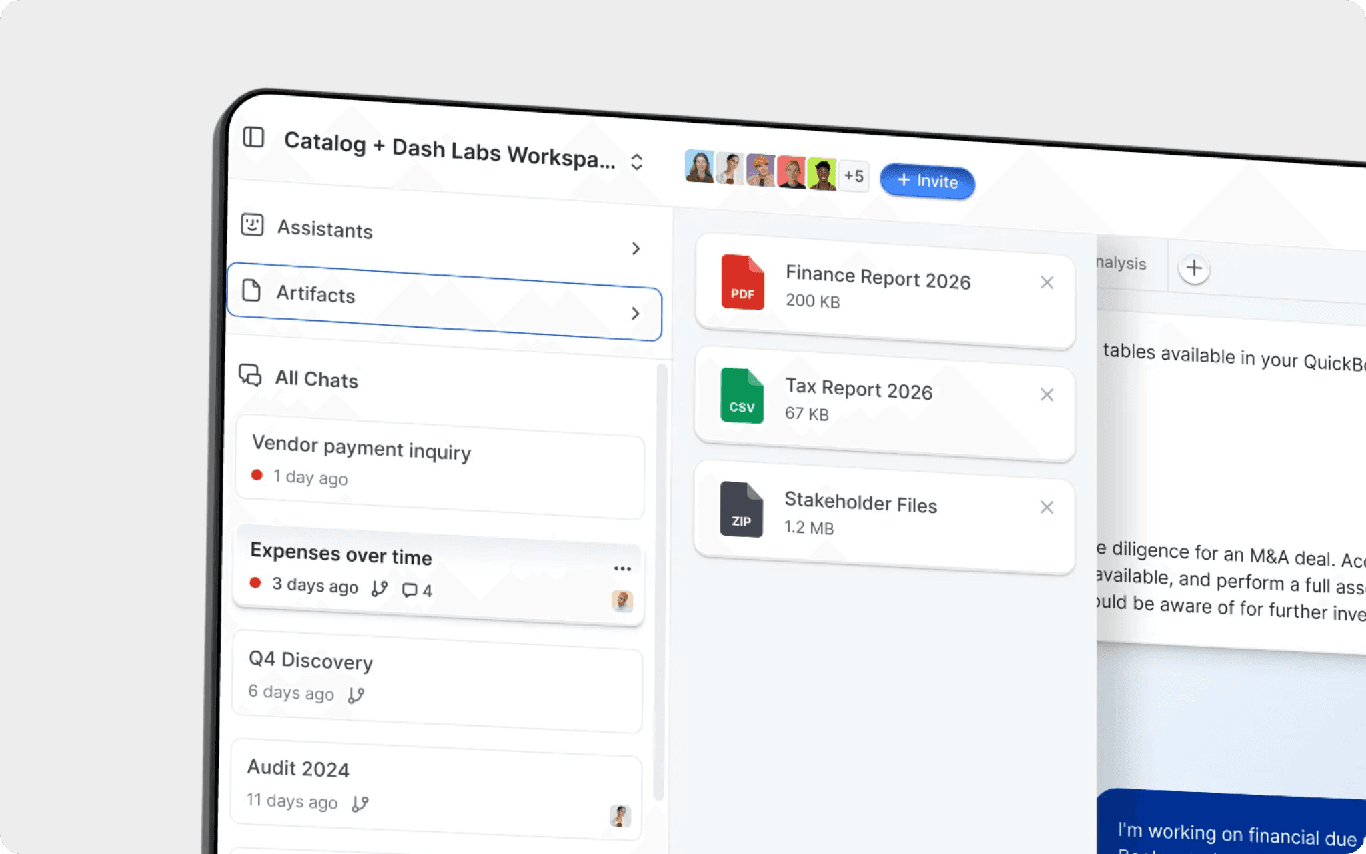Viewport: 1366px width, 854px height.
Task: Click the Assistants face icon in sidebar
Action: tap(251, 225)
